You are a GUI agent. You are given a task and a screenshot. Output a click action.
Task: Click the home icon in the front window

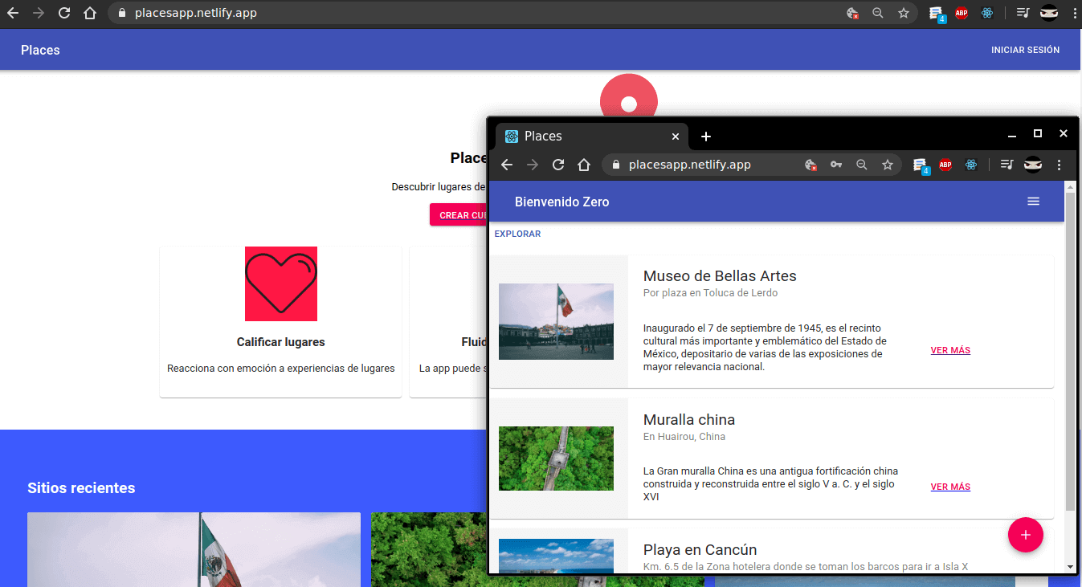[x=584, y=165]
